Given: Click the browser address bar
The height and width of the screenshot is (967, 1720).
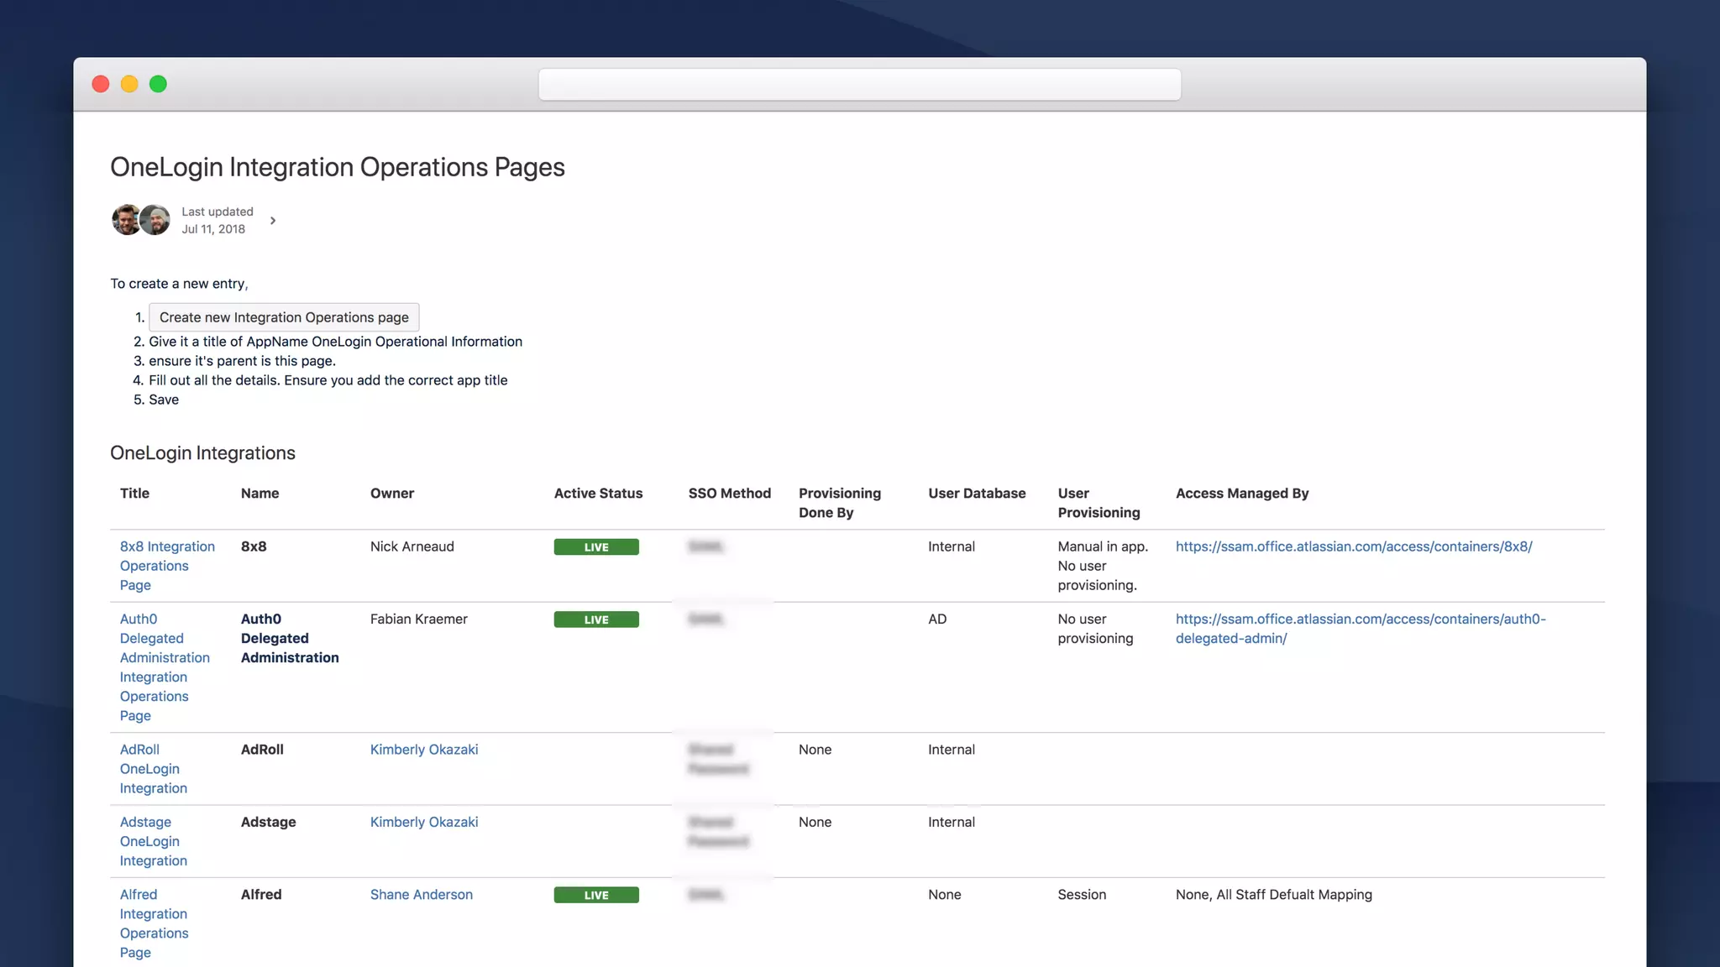Looking at the screenshot, I should (x=859, y=85).
